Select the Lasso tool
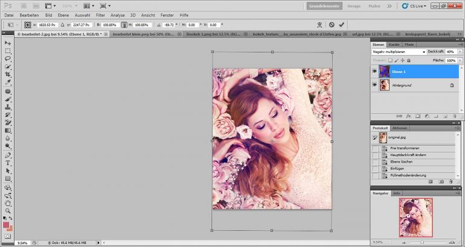 point(8,58)
